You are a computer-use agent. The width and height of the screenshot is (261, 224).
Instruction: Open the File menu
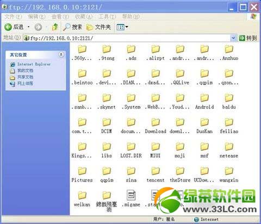(x=13, y=17)
